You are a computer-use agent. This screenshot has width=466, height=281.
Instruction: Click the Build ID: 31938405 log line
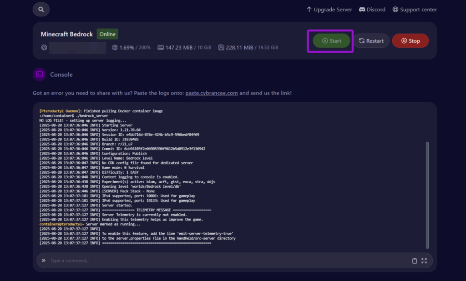89,139
